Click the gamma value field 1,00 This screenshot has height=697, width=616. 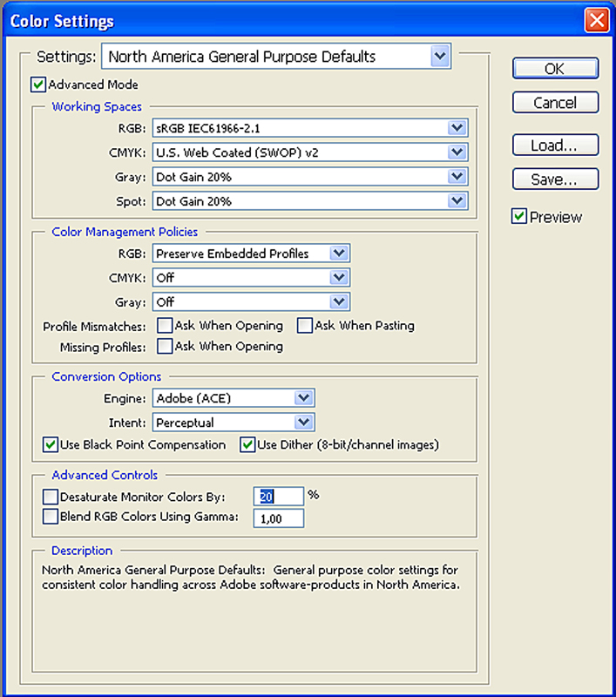click(x=279, y=518)
